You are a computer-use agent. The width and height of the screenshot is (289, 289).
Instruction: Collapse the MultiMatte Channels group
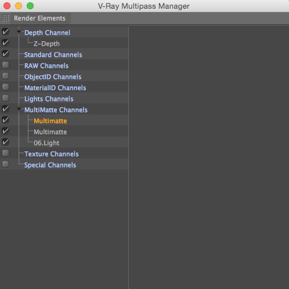click(x=19, y=109)
